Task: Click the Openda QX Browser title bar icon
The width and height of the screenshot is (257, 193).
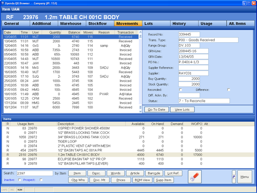Action: 3,3
